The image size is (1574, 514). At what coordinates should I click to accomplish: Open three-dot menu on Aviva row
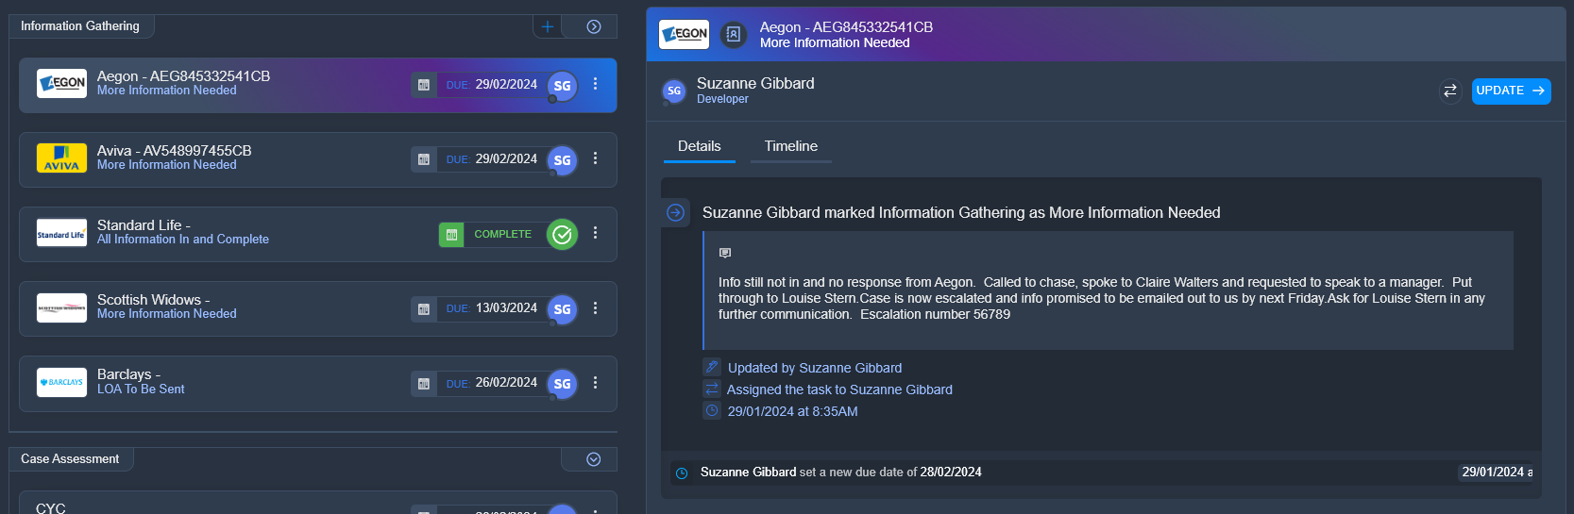595,158
